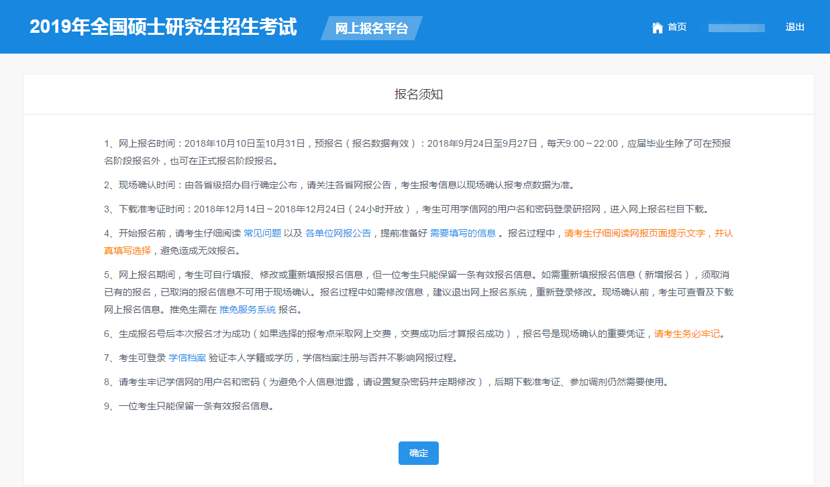
Task: Log out using the 退出 link
Action: click(x=794, y=27)
